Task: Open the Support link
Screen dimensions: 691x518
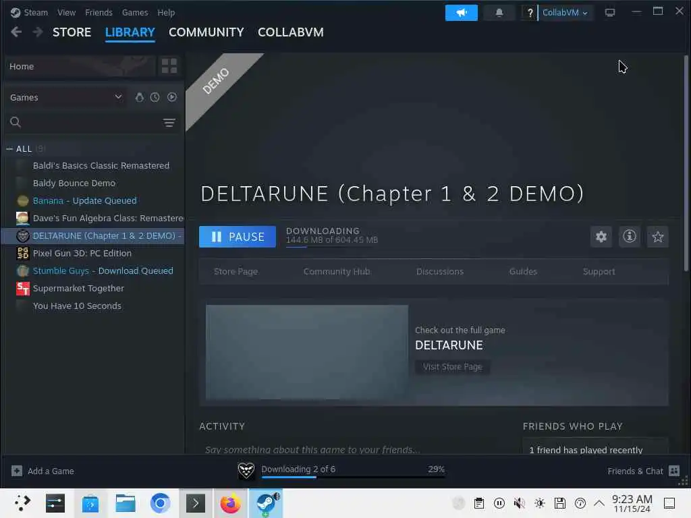Action: click(x=599, y=272)
